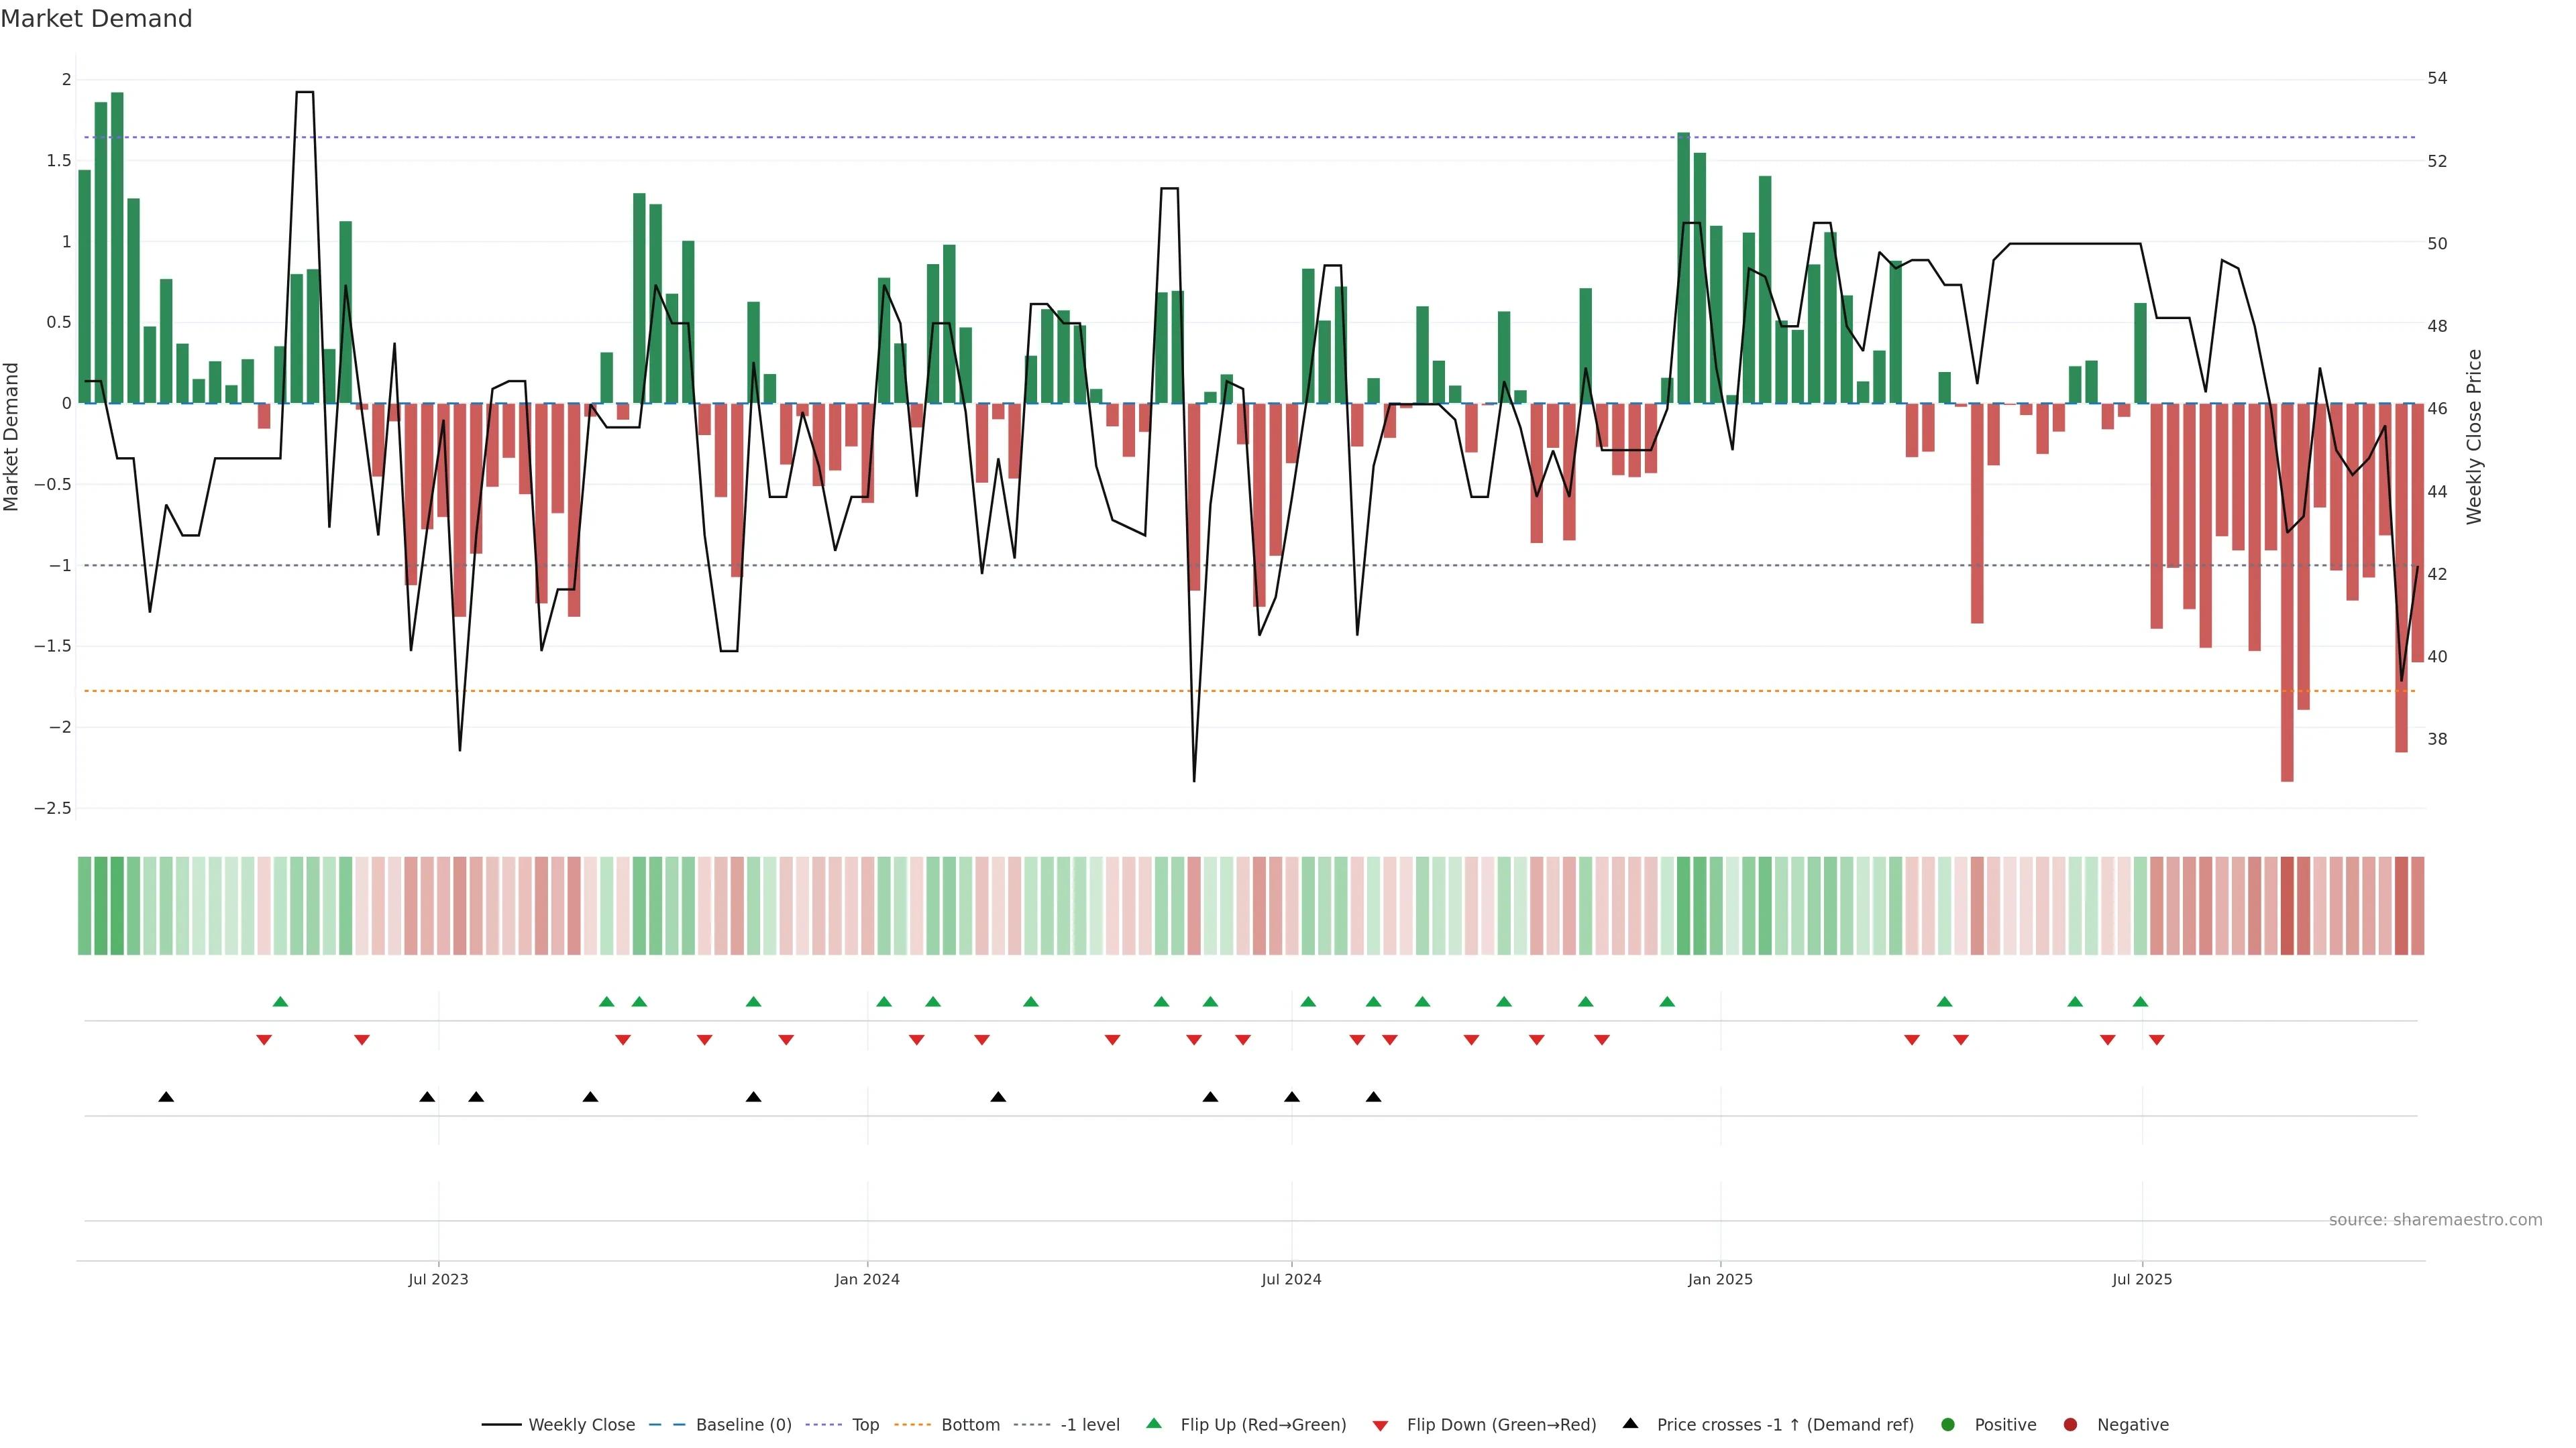
Task: Toggle the Baseline (0) legend entry
Action: (x=743, y=1425)
